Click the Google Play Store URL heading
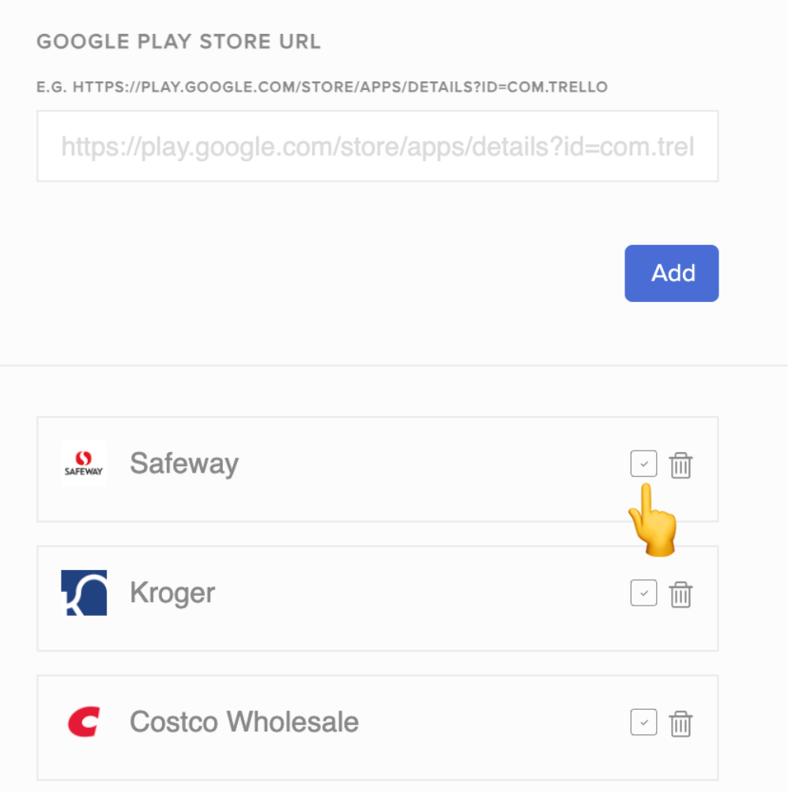Screen dimensions: 788x792 (179, 41)
